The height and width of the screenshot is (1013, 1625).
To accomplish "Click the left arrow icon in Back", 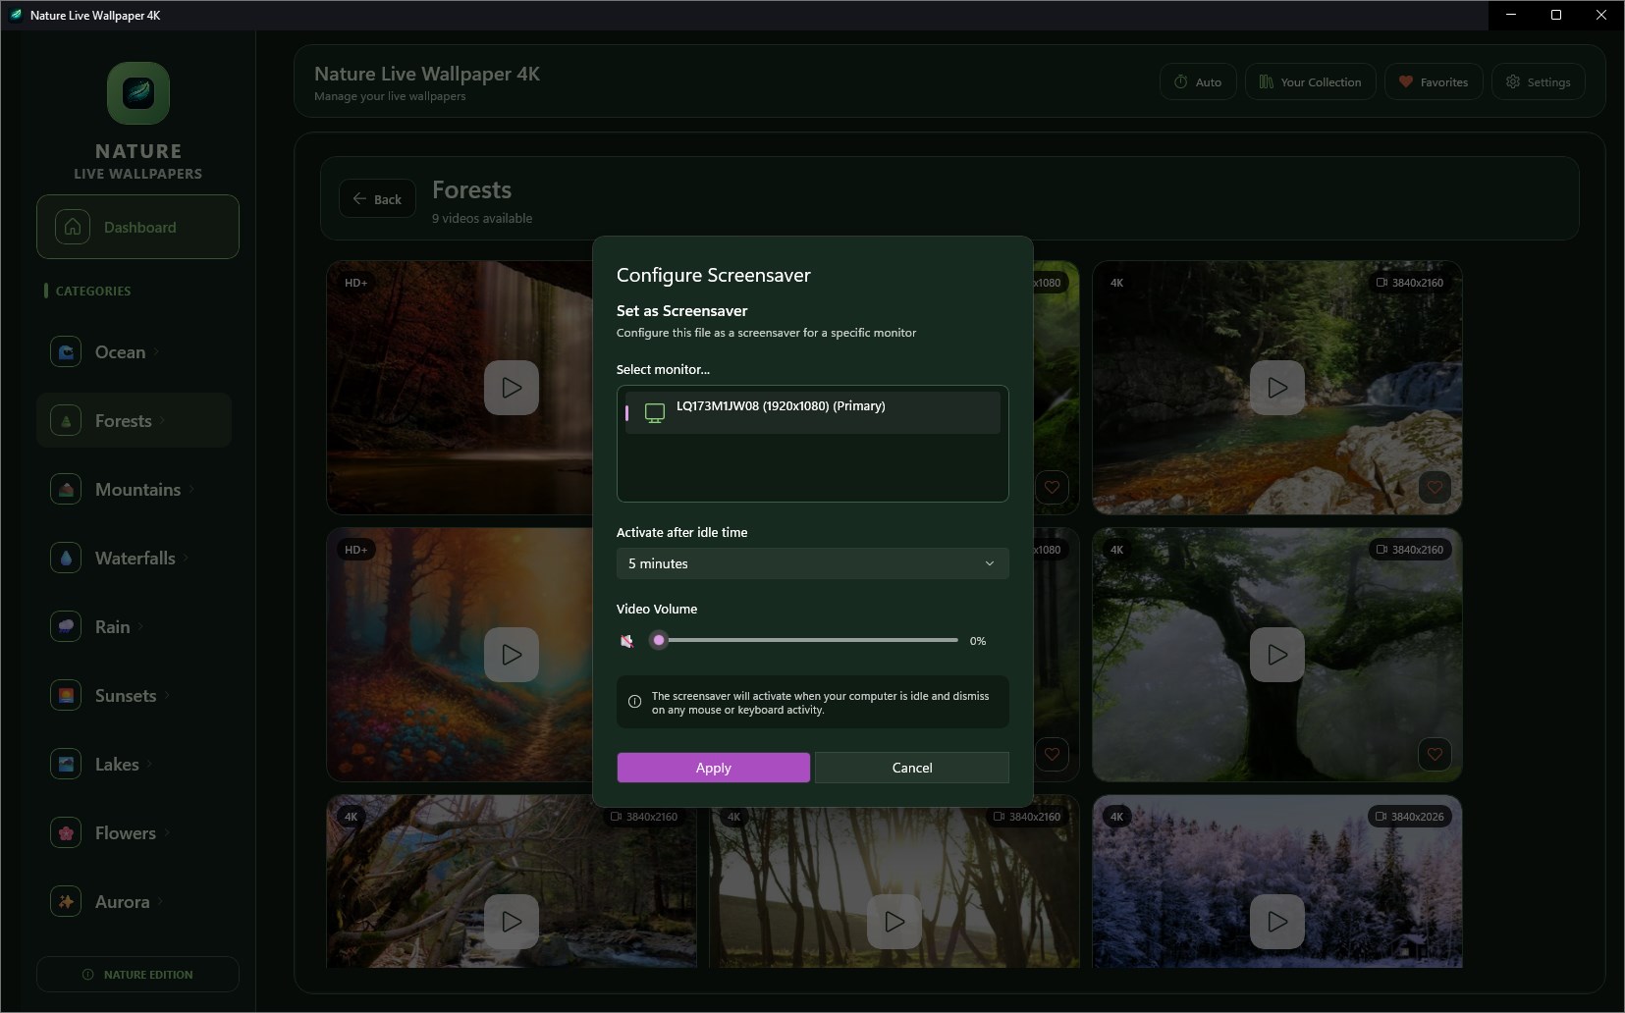I will [359, 198].
